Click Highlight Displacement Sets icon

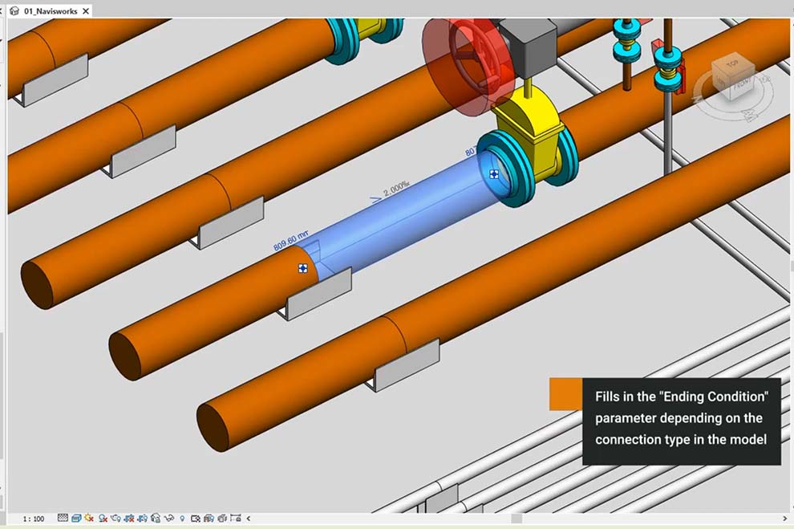(x=222, y=519)
